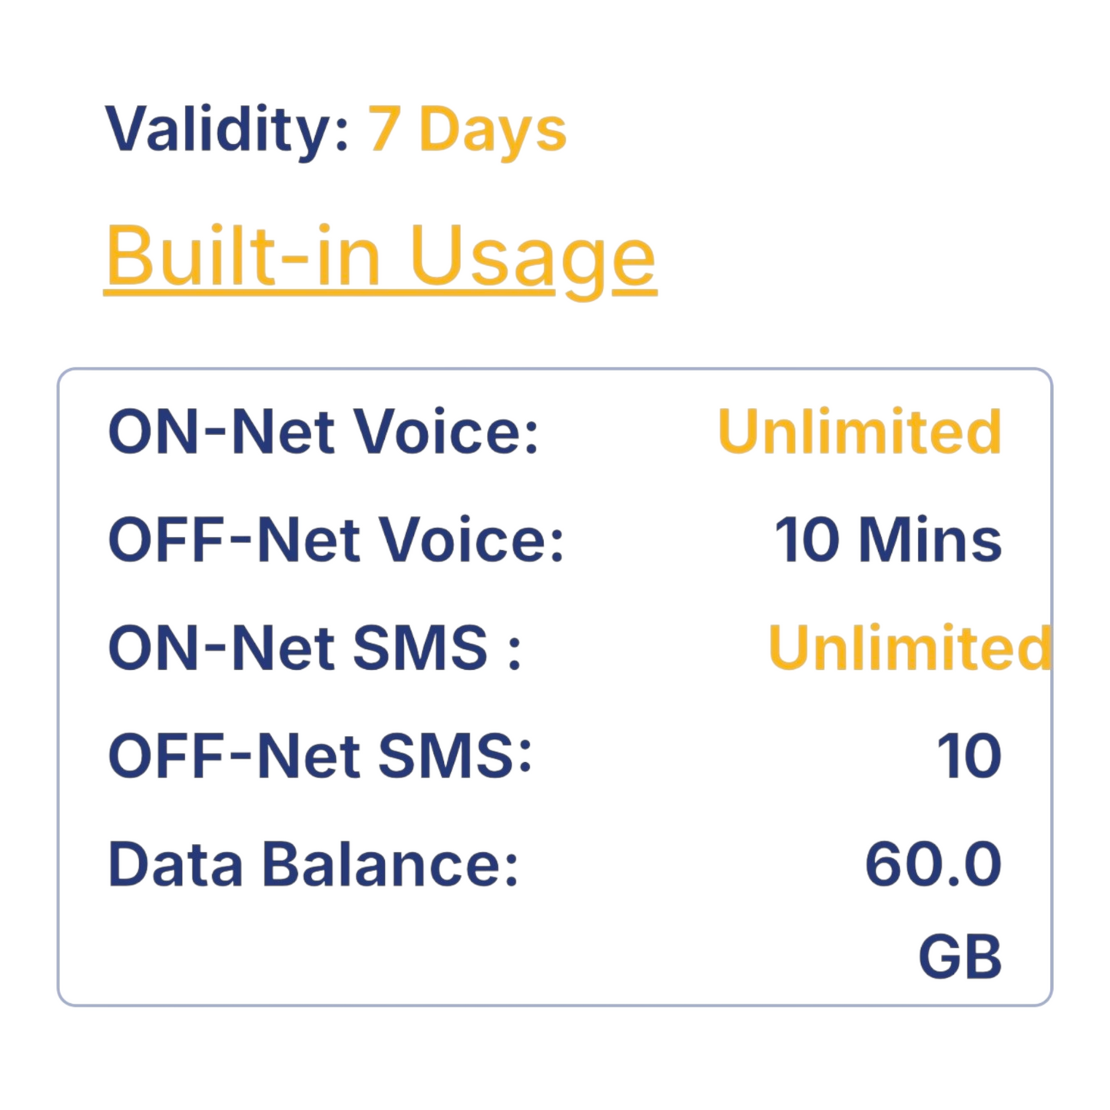Select the 60.0 data balance figure
This screenshot has width=1110, height=1110.
tap(933, 865)
